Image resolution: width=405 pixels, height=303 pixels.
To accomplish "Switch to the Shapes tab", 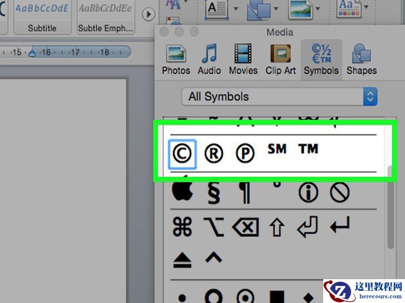I will click(x=362, y=59).
